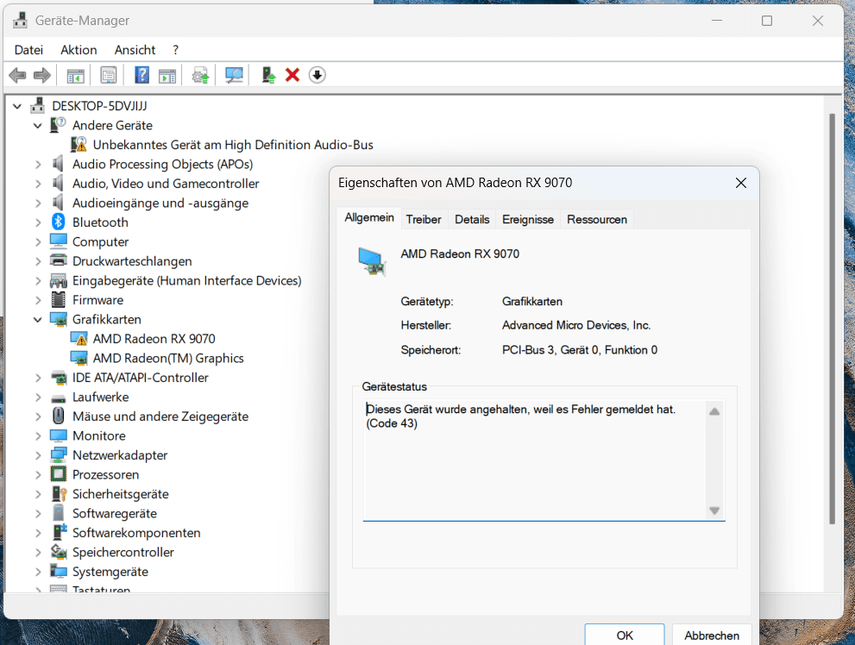Expand the Audioeingänge und -ausgänge node

[38, 203]
